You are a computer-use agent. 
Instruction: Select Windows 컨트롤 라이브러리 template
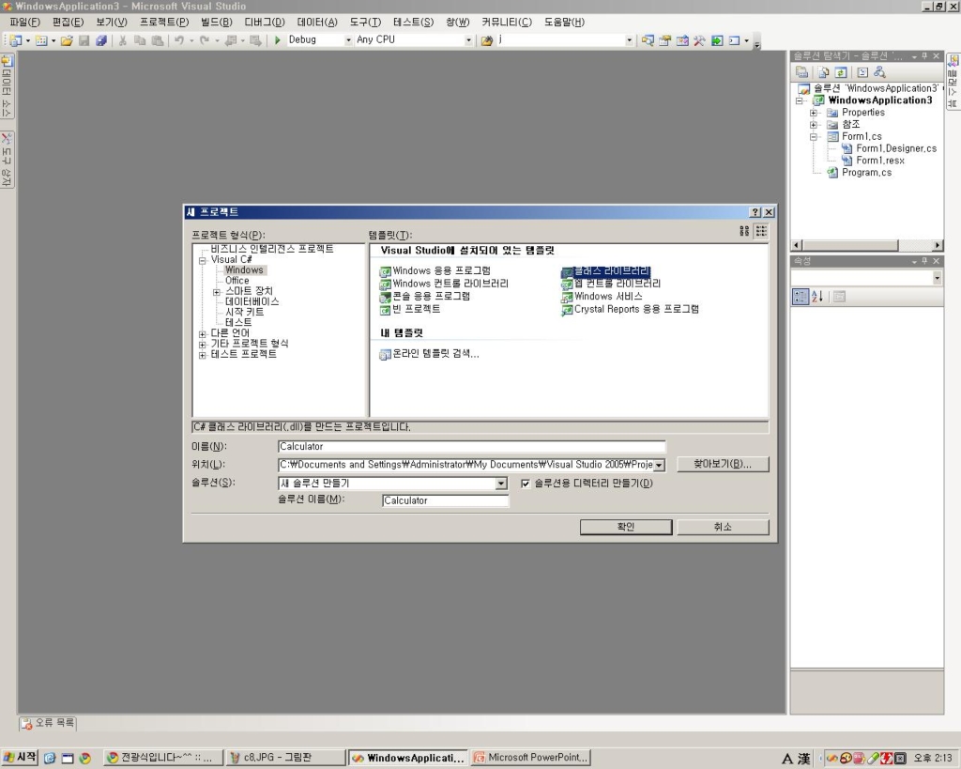(x=444, y=284)
